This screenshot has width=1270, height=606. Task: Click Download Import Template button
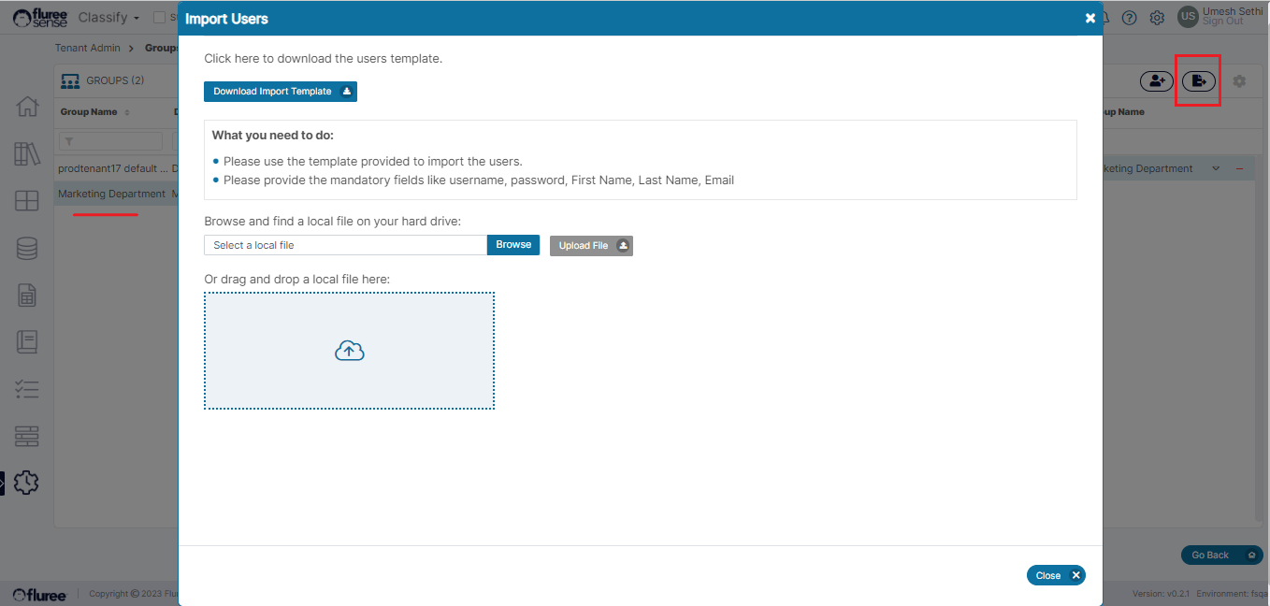(280, 92)
